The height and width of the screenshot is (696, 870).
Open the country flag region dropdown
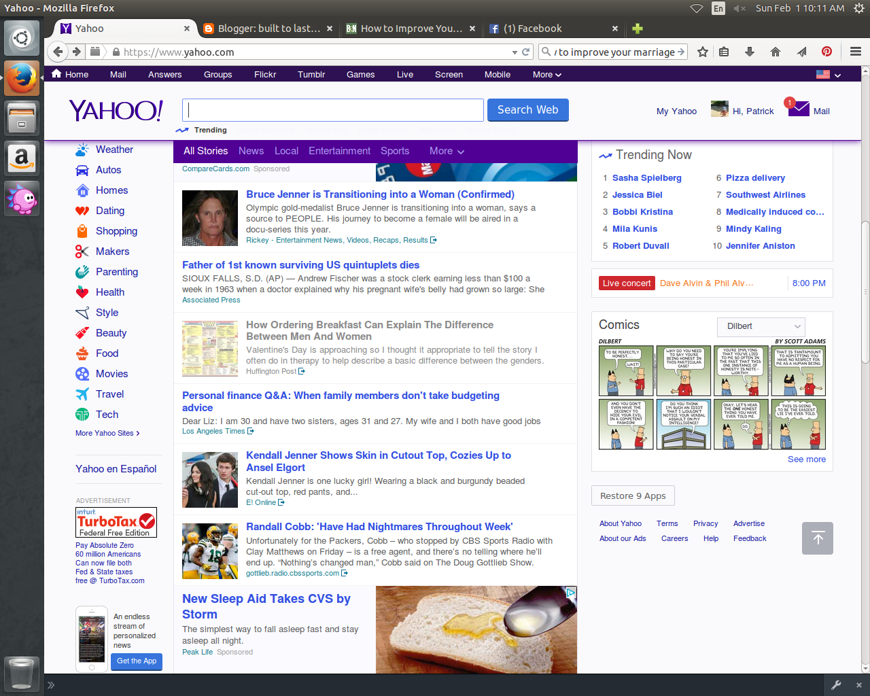[829, 75]
